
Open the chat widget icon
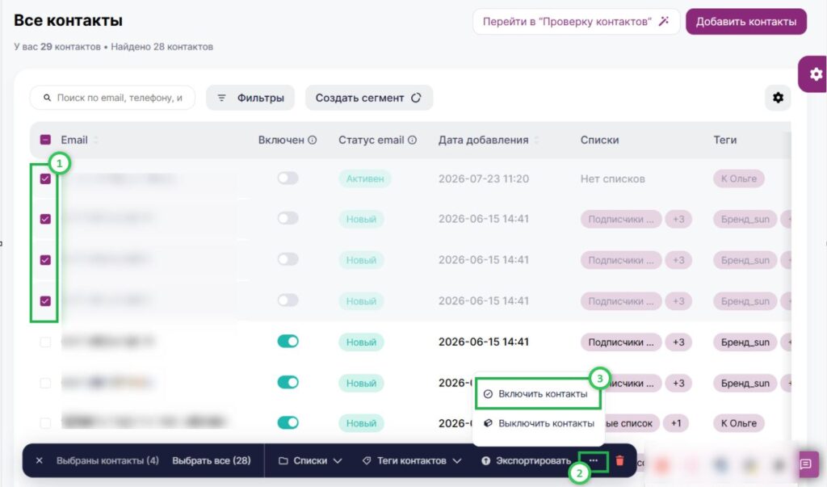[x=805, y=464]
